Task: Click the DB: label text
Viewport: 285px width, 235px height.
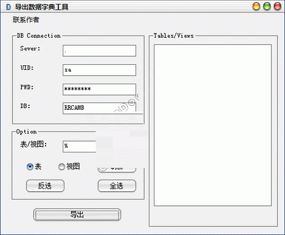Action: coord(25,106)
